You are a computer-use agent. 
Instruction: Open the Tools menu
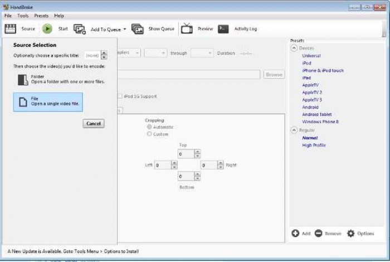tap(23, 16)
